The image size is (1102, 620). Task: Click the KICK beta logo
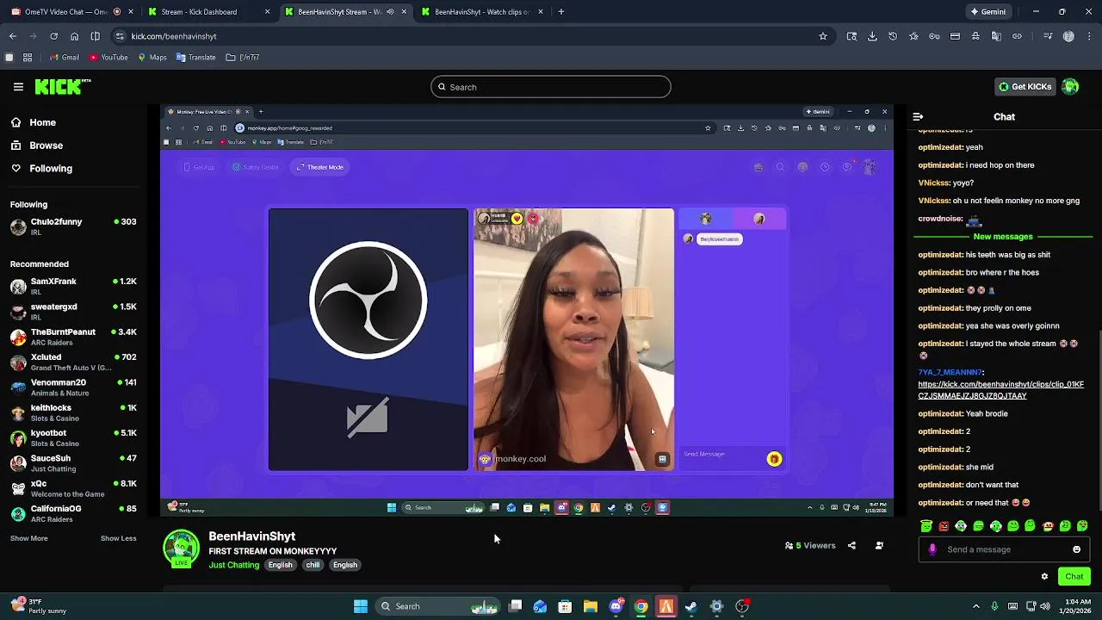[x=63, y=87]
